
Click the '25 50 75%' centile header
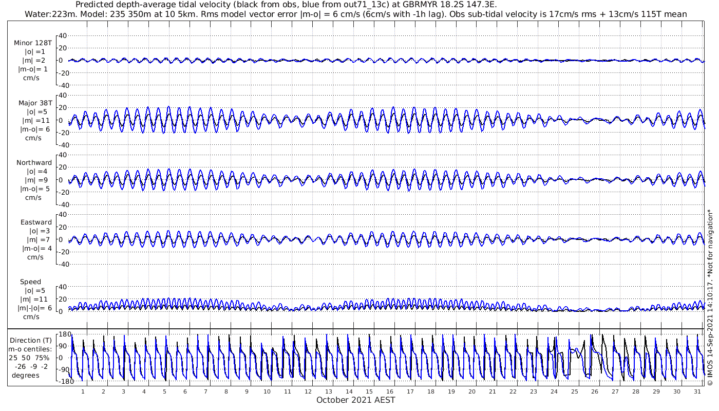tap(28, 358)
